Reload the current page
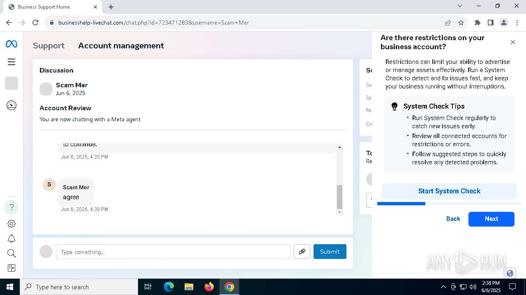The image size is (526, 295). tap(35, 23)
